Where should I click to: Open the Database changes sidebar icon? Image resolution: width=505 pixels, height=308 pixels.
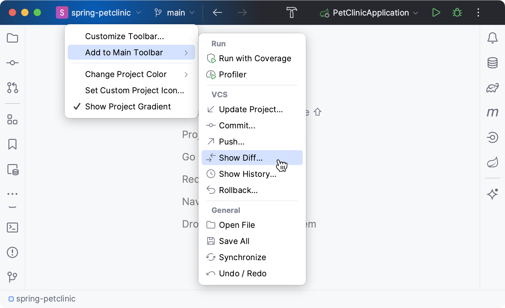point(13,170)
